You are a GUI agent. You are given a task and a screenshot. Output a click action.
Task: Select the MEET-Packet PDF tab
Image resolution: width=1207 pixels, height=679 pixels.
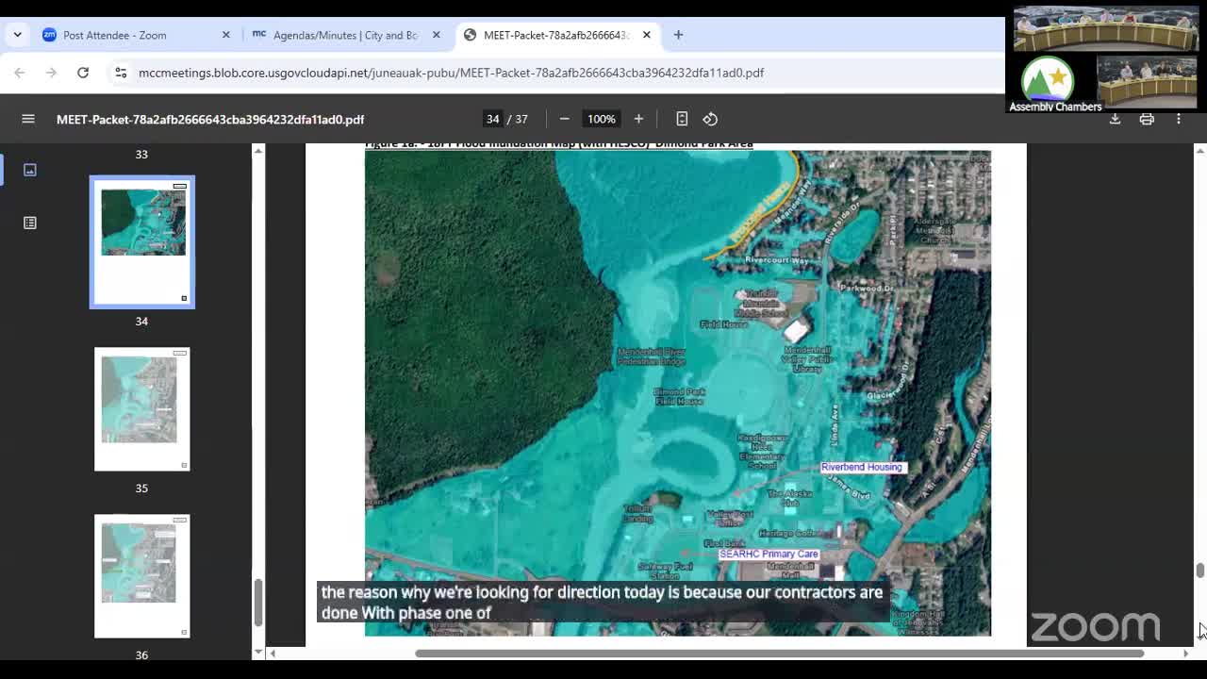556,35
